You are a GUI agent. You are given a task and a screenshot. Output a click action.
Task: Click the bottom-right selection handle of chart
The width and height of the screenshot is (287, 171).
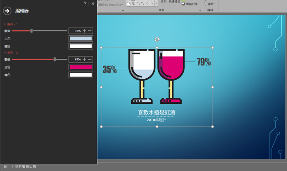click(x=212, y=127)
